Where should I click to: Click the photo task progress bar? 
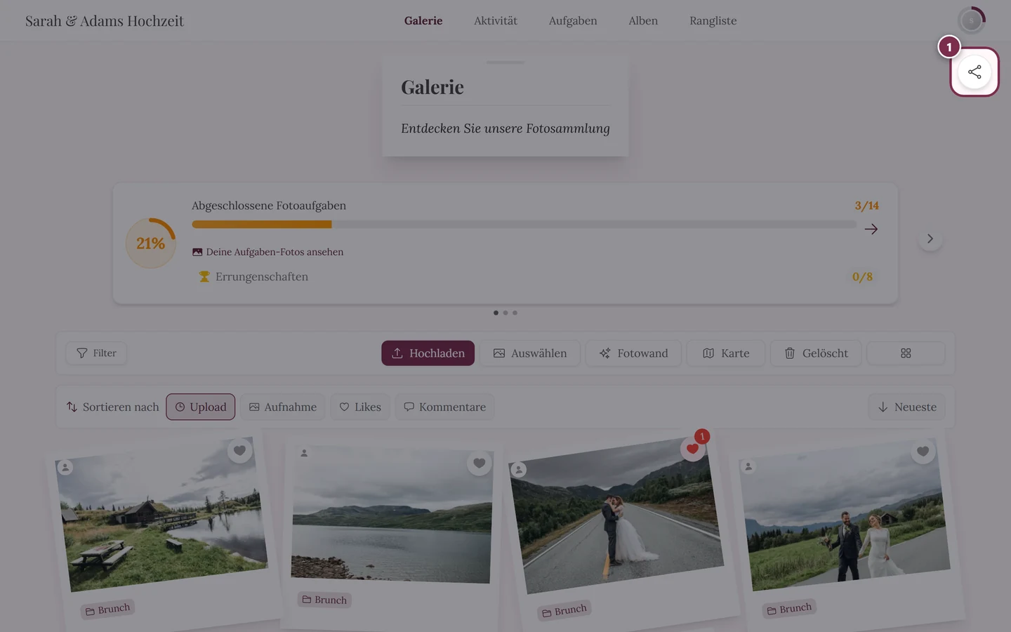(524, 225)
